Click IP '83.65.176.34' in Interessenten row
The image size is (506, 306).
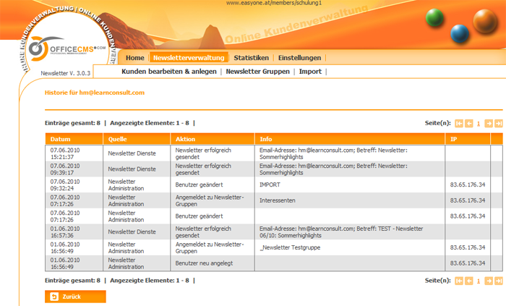click(468, 200)
